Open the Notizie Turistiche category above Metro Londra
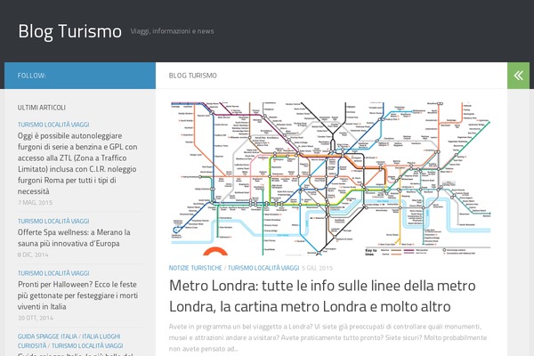 [195, 268]
